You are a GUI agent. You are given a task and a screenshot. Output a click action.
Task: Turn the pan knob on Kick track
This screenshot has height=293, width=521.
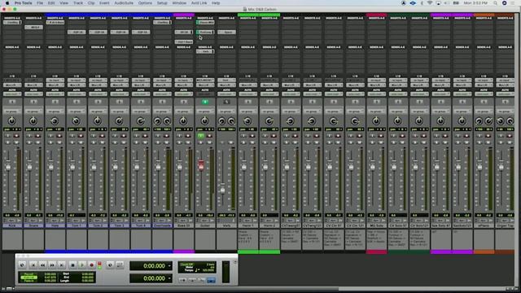[11, 121]
